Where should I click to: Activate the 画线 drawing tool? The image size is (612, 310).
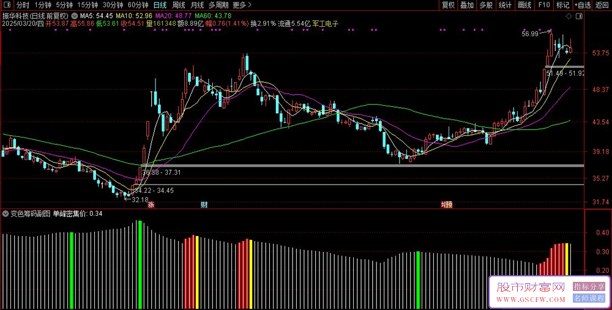click(x=524, y=5)
